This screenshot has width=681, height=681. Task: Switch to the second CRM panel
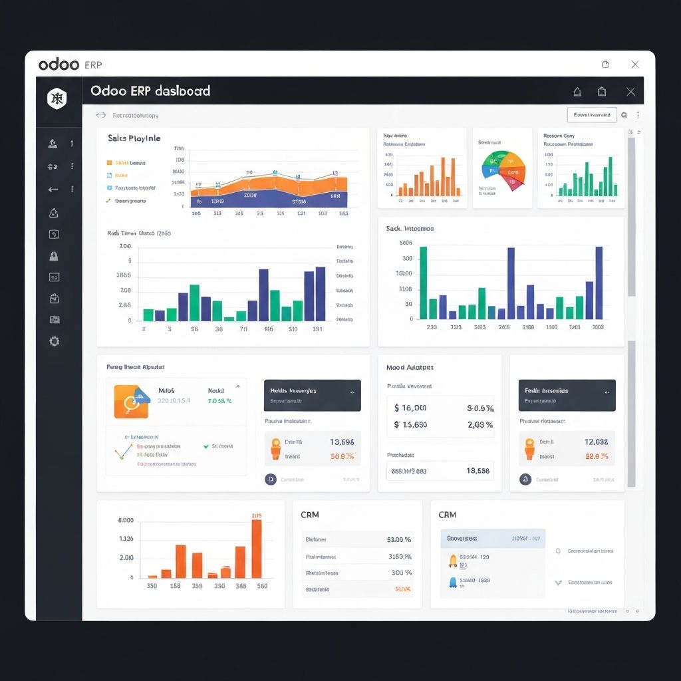click(447, 515)
